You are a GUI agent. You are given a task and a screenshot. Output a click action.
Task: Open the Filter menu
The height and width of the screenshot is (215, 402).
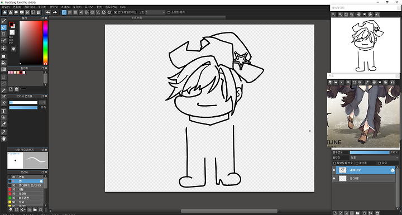coord(42,7)
